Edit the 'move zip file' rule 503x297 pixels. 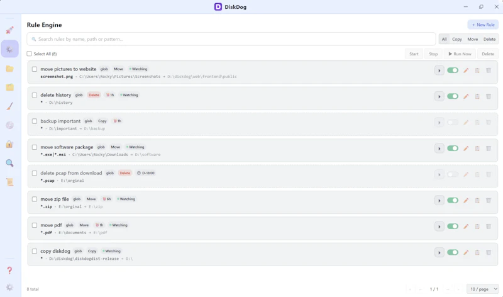[466, 200]
